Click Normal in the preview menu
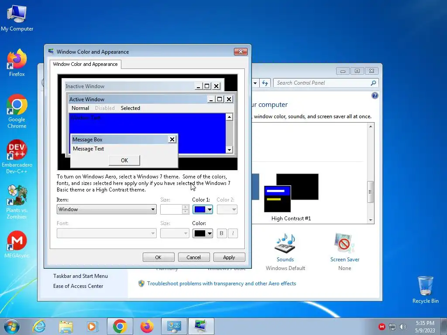 80,108
